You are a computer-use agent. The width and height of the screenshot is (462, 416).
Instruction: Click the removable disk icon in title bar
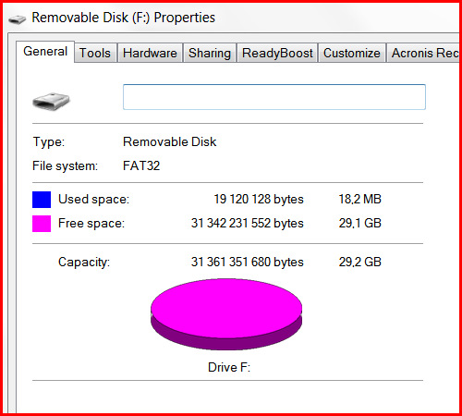[x=17, y=19]
